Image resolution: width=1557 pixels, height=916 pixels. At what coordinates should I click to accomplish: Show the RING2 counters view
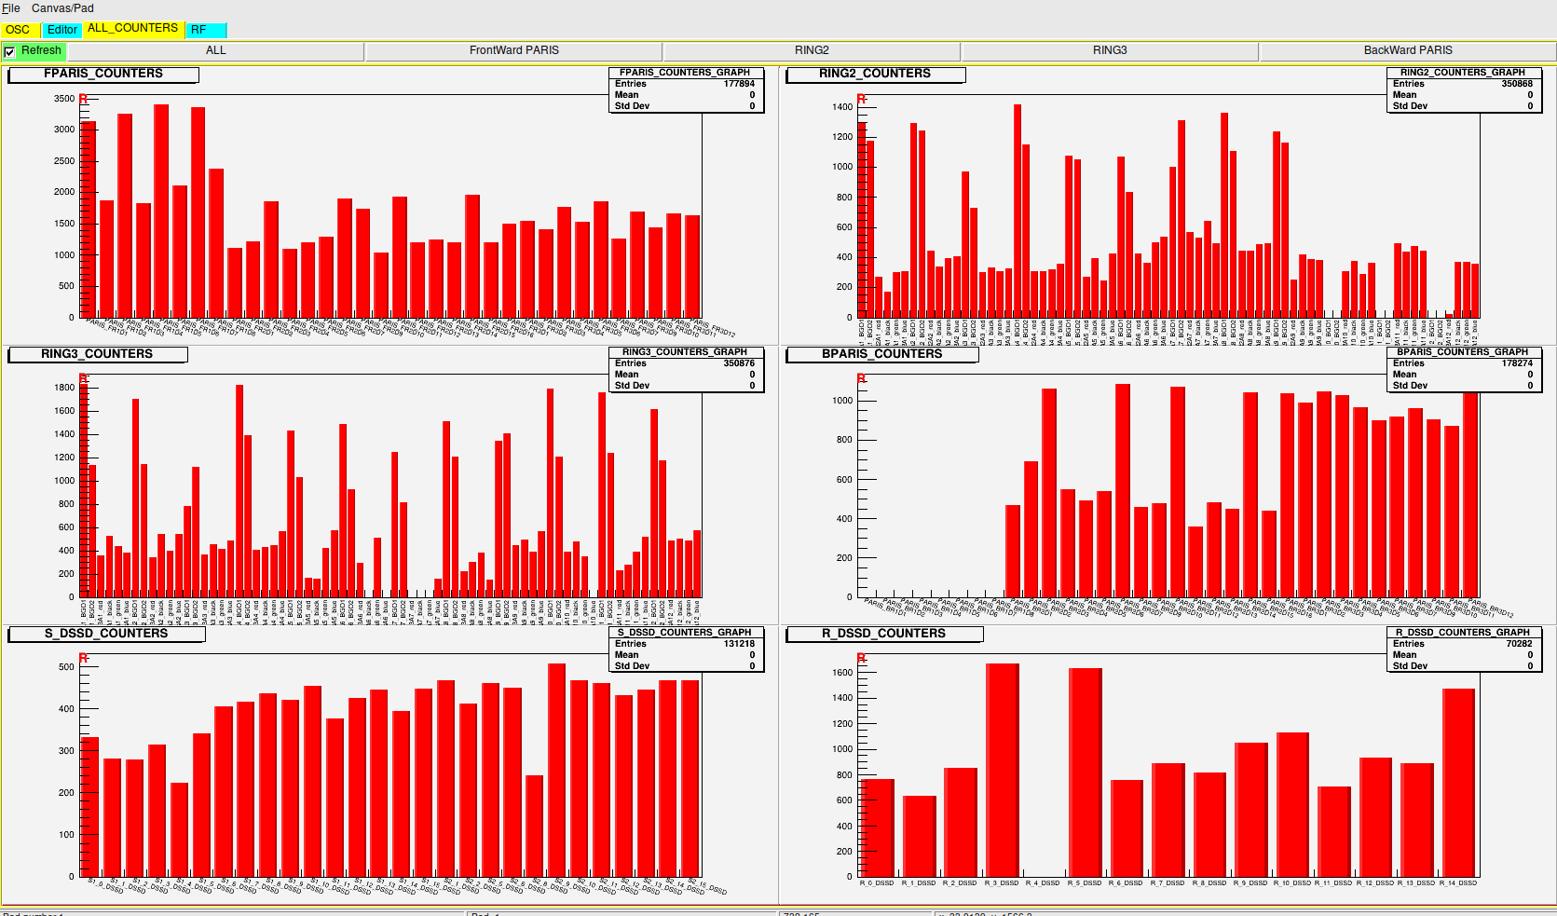[812, 50]
